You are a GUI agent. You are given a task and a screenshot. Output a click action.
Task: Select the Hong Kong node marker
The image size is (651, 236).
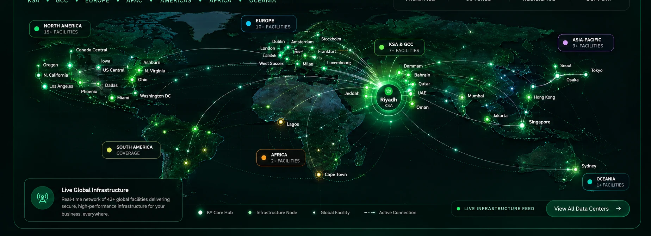point(529,97)
